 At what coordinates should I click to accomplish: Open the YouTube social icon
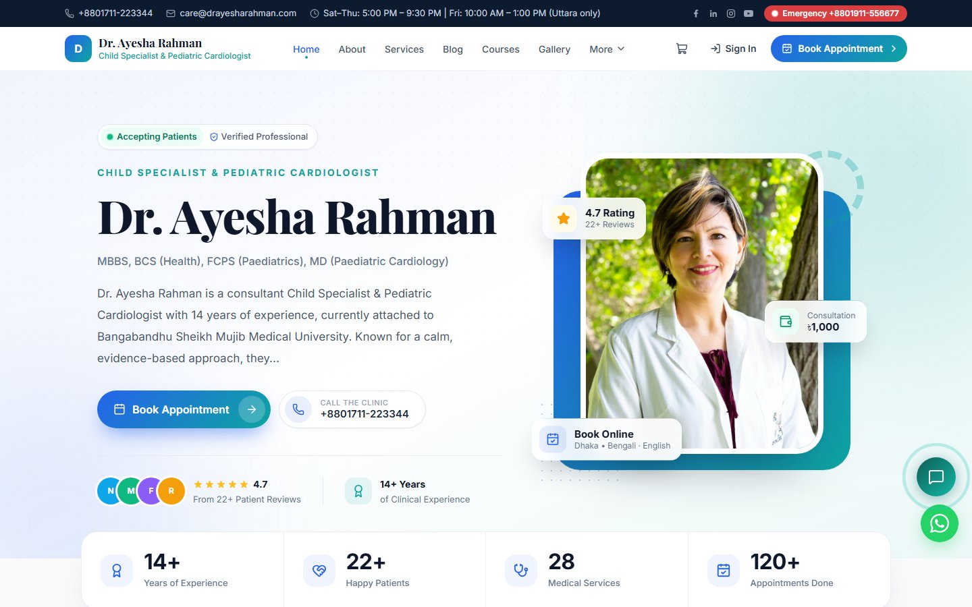(749, 13)
